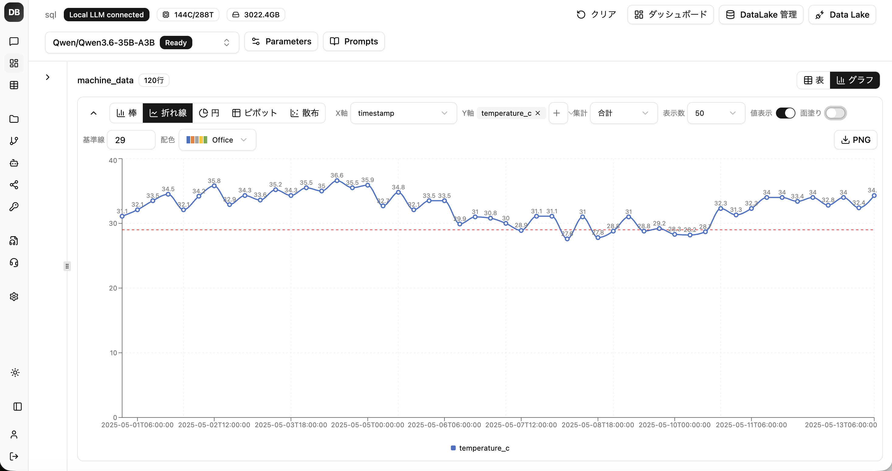Click the 基準線 input with value 29

point(131,139)
